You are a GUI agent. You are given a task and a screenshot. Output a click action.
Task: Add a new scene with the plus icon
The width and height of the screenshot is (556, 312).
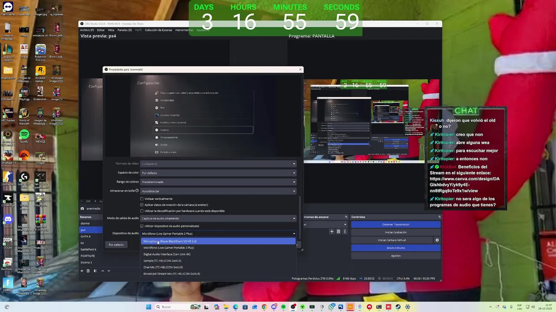point(82,271)
